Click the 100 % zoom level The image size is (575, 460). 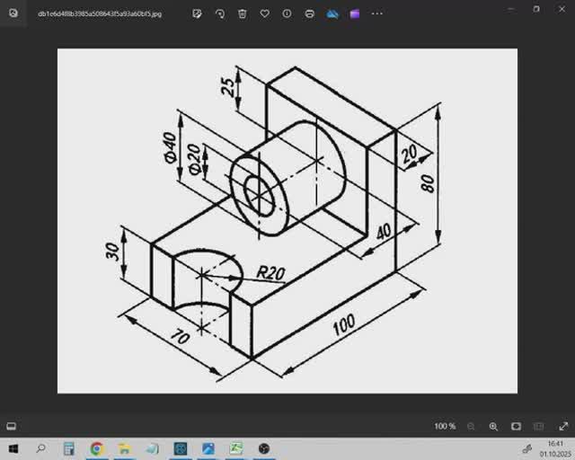click(x=445, y=426)
